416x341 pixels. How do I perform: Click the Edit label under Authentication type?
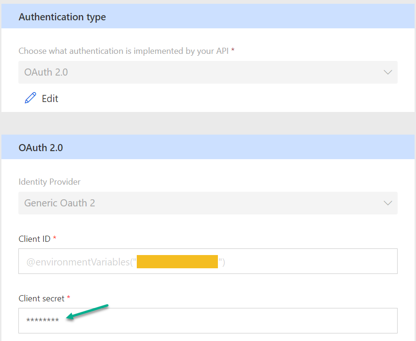50,99
